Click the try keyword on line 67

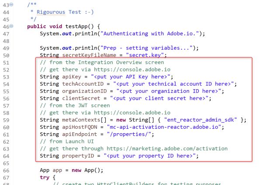tap(45, 178)
